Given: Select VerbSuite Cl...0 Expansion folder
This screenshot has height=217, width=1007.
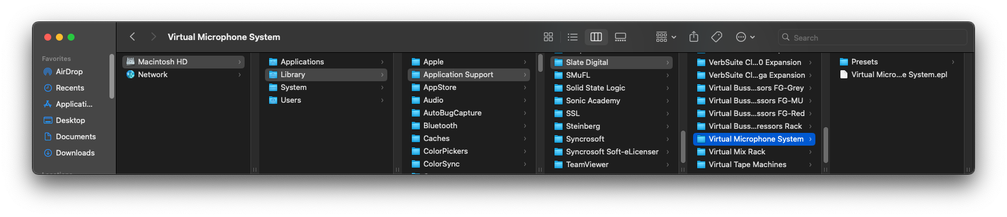Looking at the screenshot, I should 754,62.
